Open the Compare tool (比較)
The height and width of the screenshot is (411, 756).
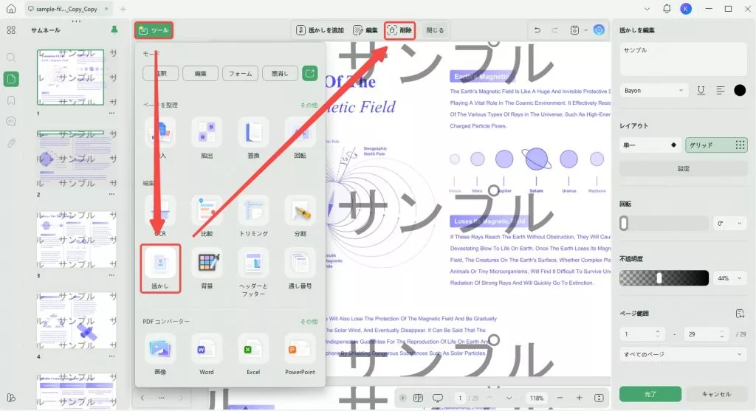coord(207,216)
